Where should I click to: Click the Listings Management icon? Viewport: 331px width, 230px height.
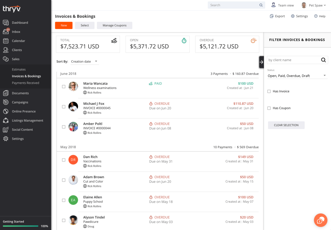tap(6, 120)
